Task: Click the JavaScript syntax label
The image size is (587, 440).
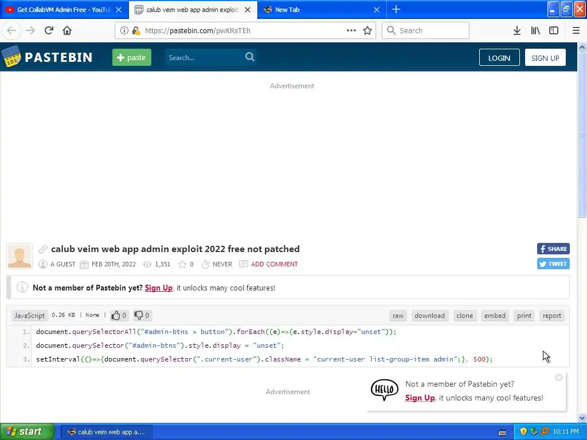Action: (30, 316)
